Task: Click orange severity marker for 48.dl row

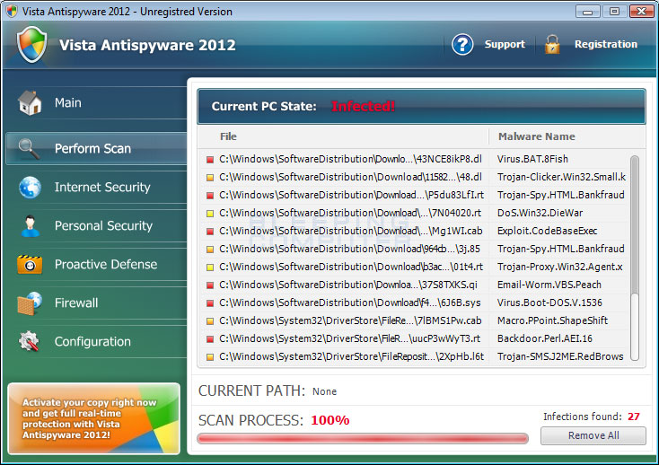Action: tap(210, 178)
